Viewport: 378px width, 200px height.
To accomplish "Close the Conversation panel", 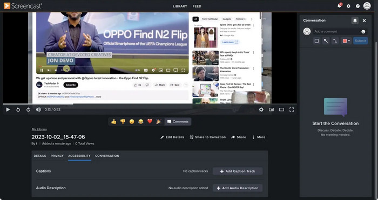I will (x=364, y=20).
